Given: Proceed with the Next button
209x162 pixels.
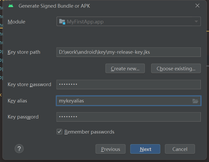Looking at the screenshot, I should point(145,149).
